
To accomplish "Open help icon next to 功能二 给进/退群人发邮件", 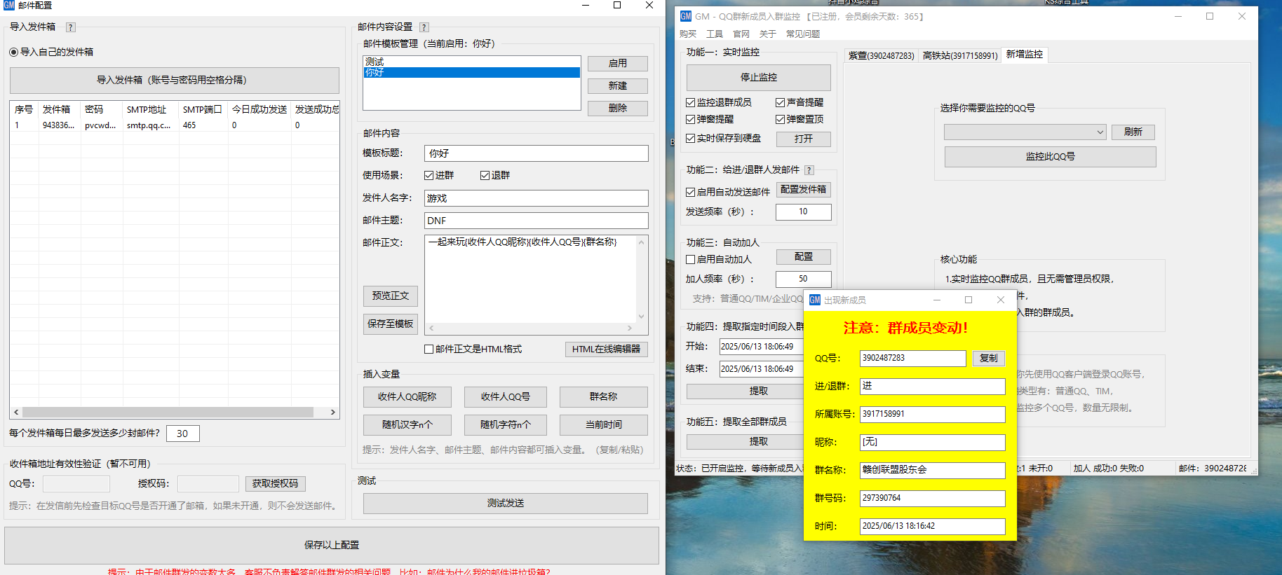I will click(809, 170).
